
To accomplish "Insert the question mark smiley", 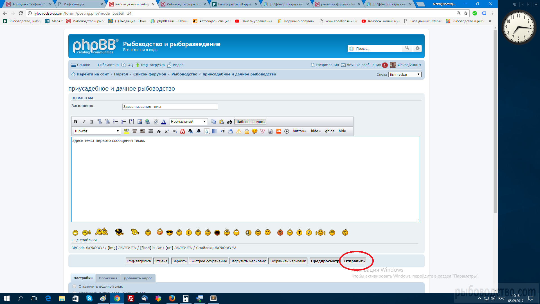I will pyautogui.click(x=299, y=232).
